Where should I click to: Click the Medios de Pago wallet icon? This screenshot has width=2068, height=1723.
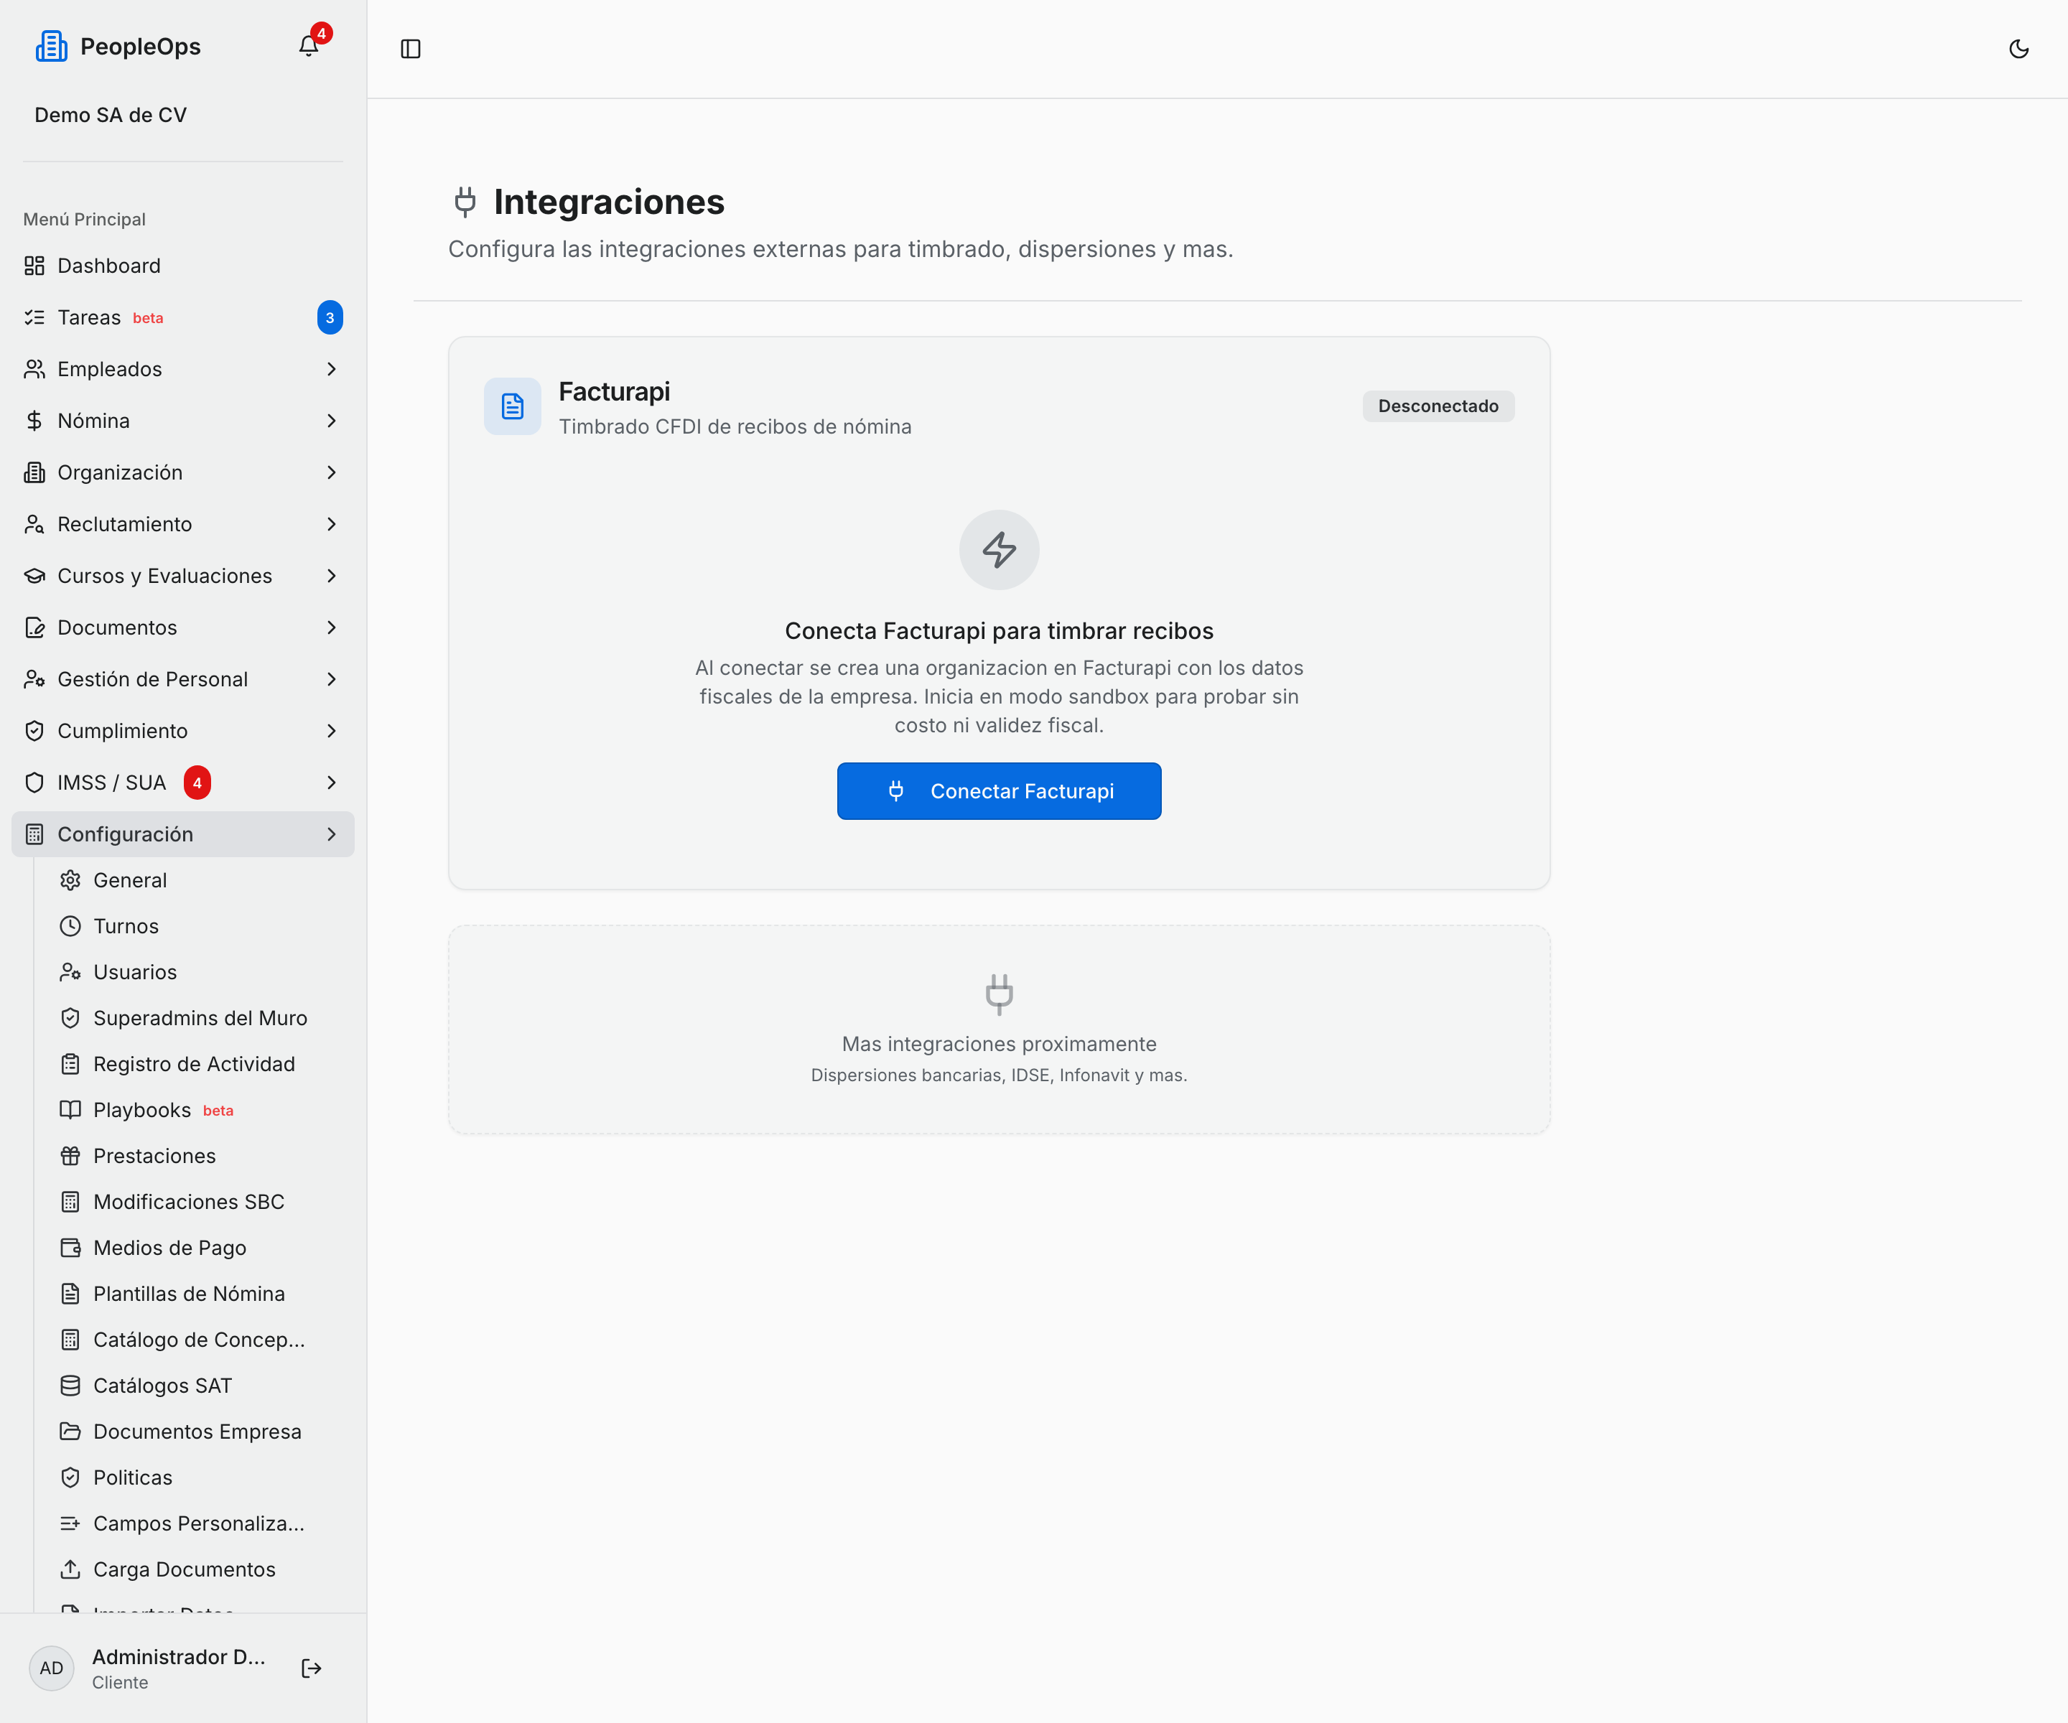[x=70, y=1248]
